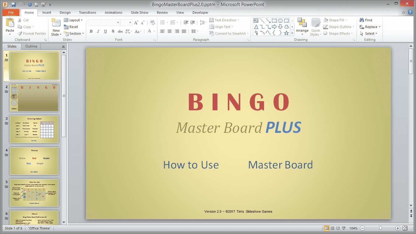Click the zoom slider handle
The width and height of the screenshot is (416, 234).
[380, 228]
